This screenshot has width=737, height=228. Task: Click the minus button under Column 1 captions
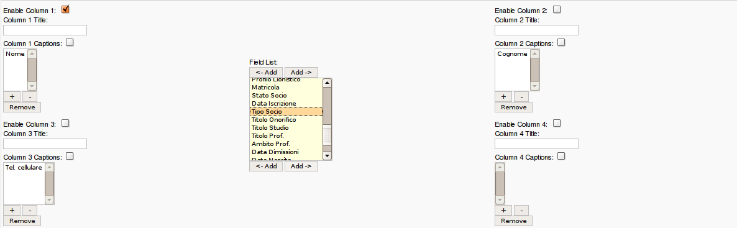pyautogui.click(x=30, y=96)
